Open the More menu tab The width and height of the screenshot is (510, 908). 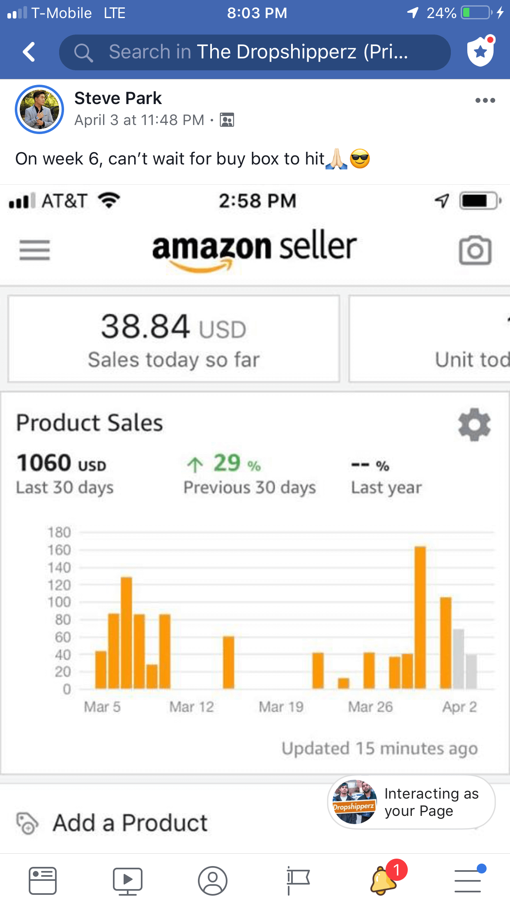pyautogui.click(x=468, y=881)
